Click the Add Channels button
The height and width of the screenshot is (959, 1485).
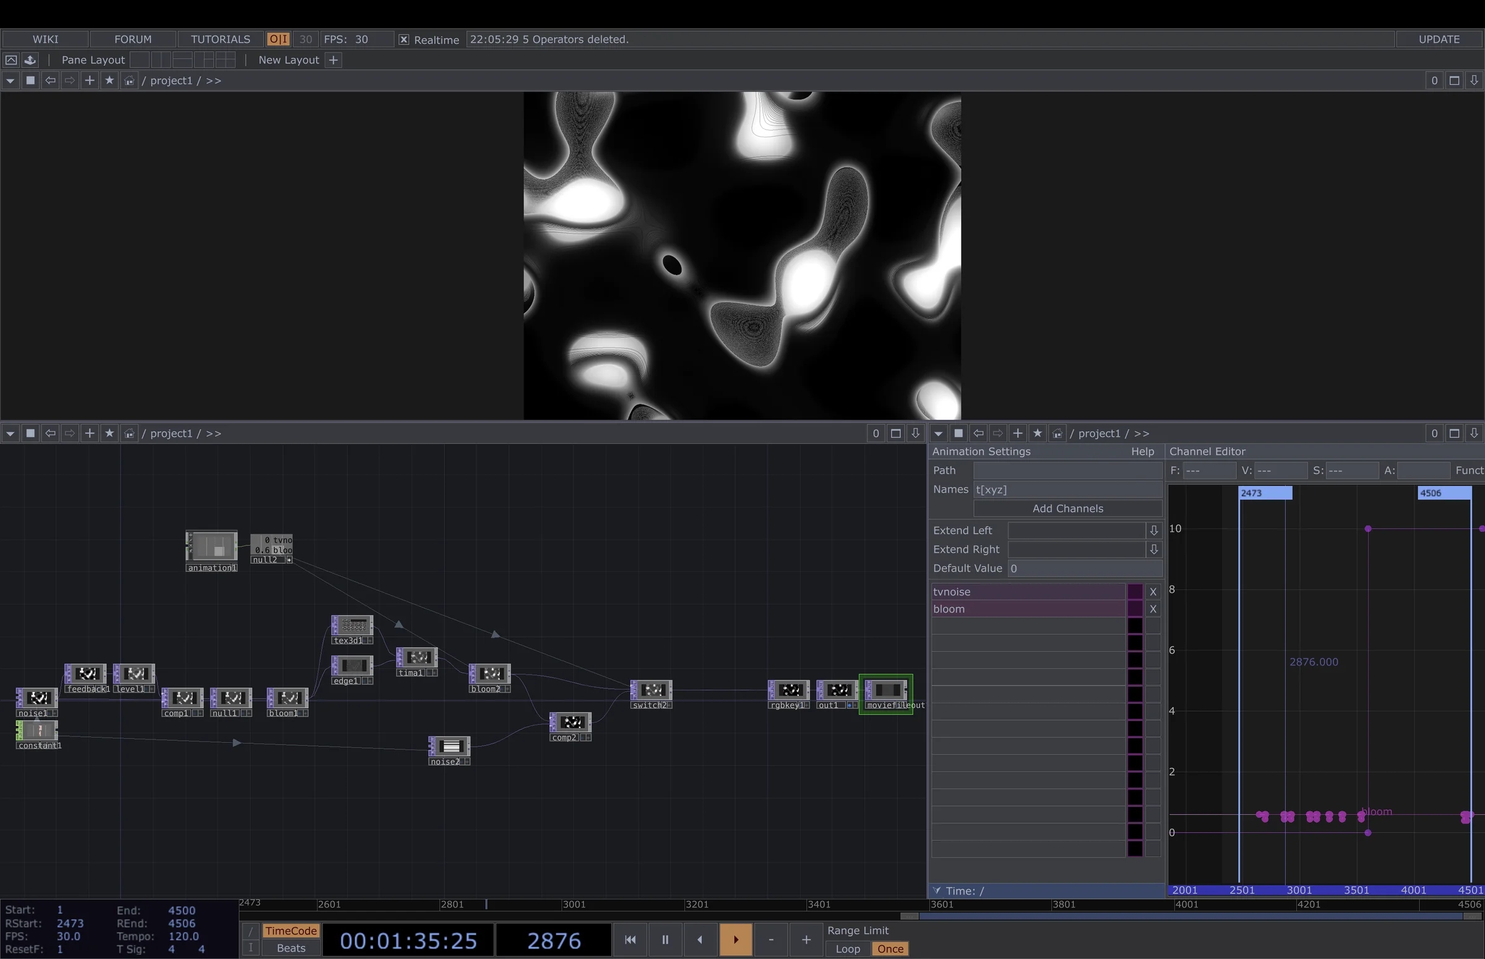click(1067, 508)
